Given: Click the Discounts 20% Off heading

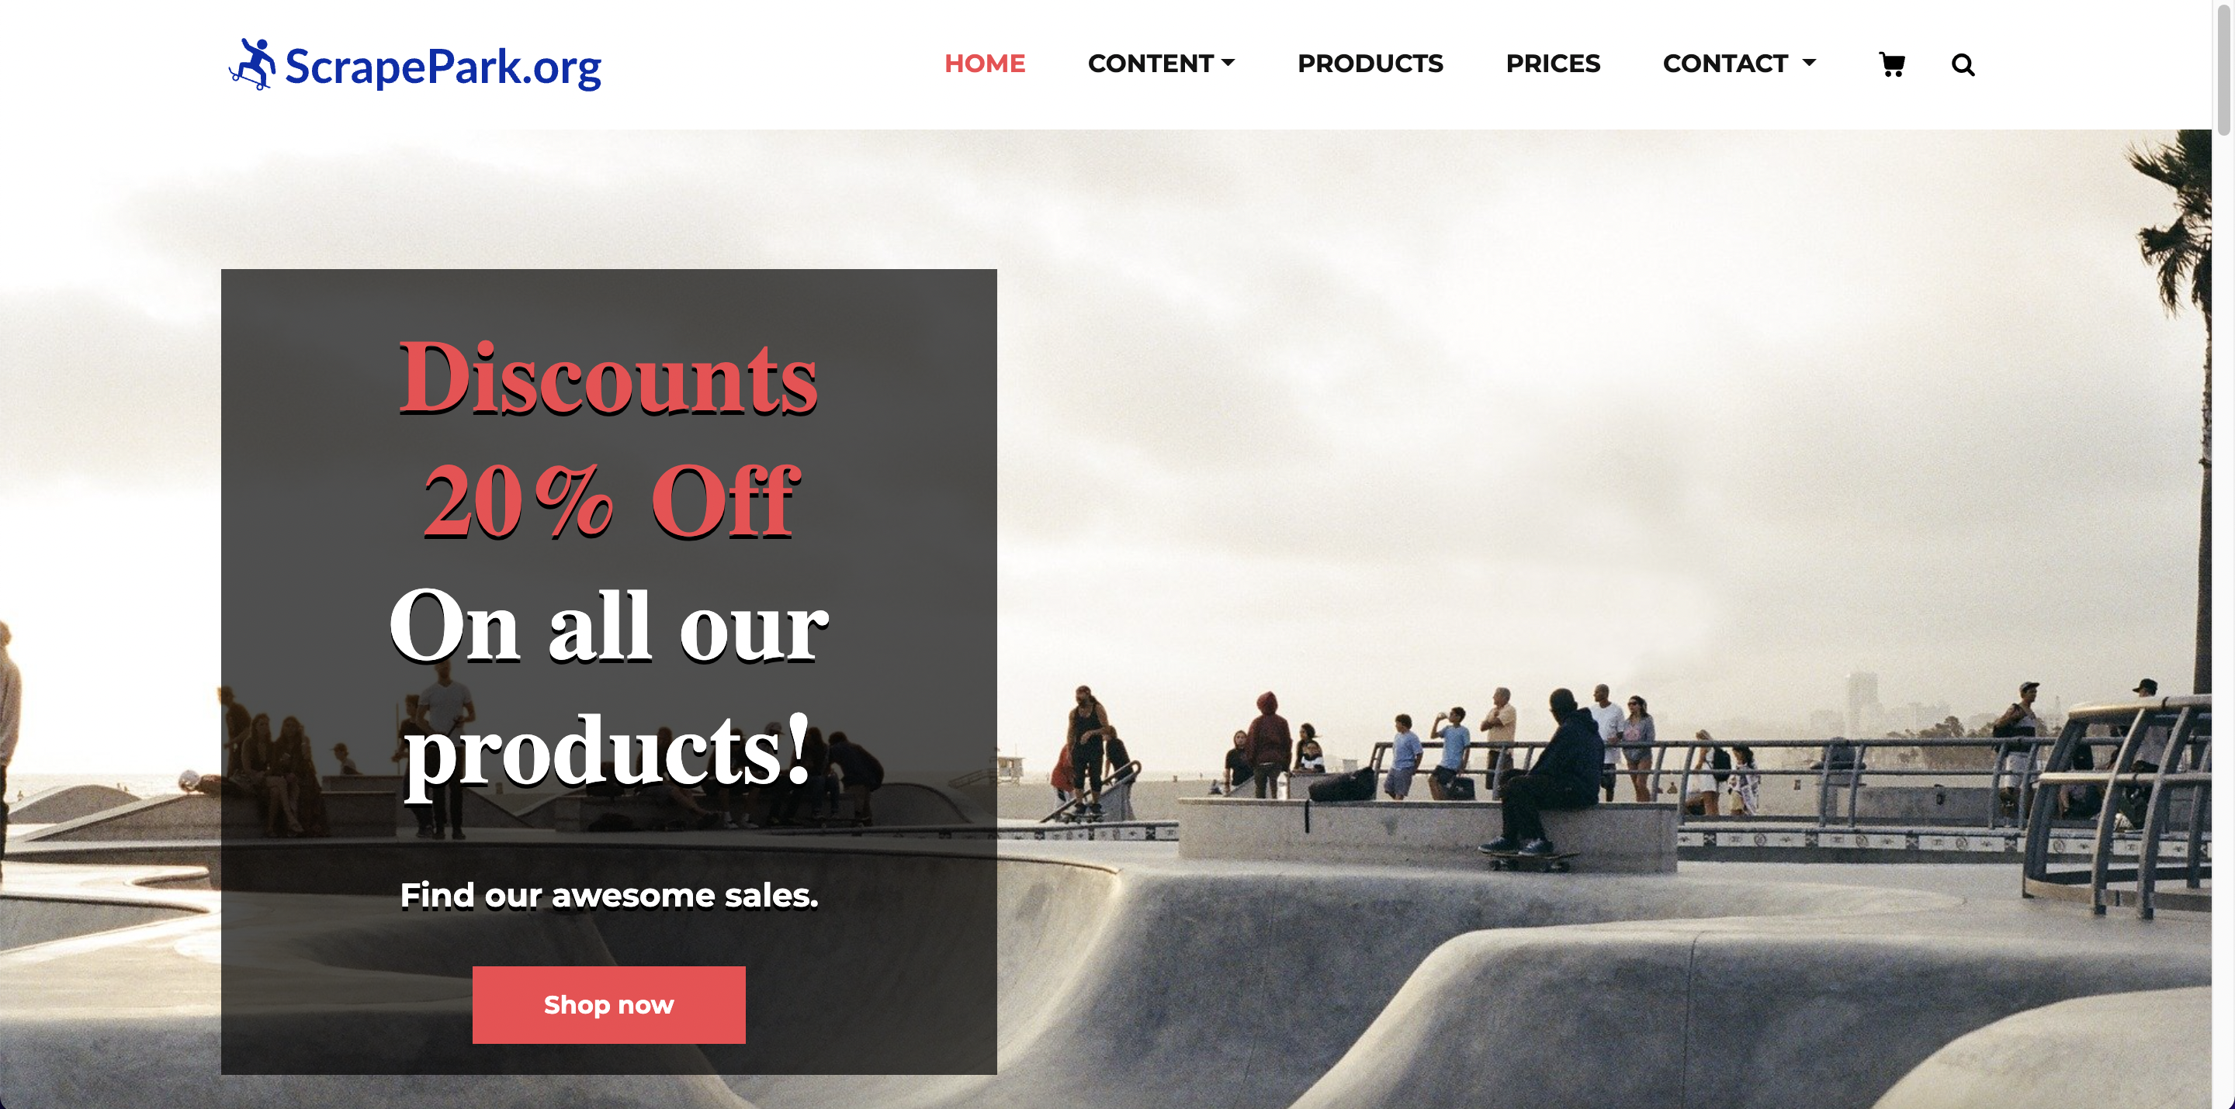Looking at the screenshot, I should click(x=608, y=439).
